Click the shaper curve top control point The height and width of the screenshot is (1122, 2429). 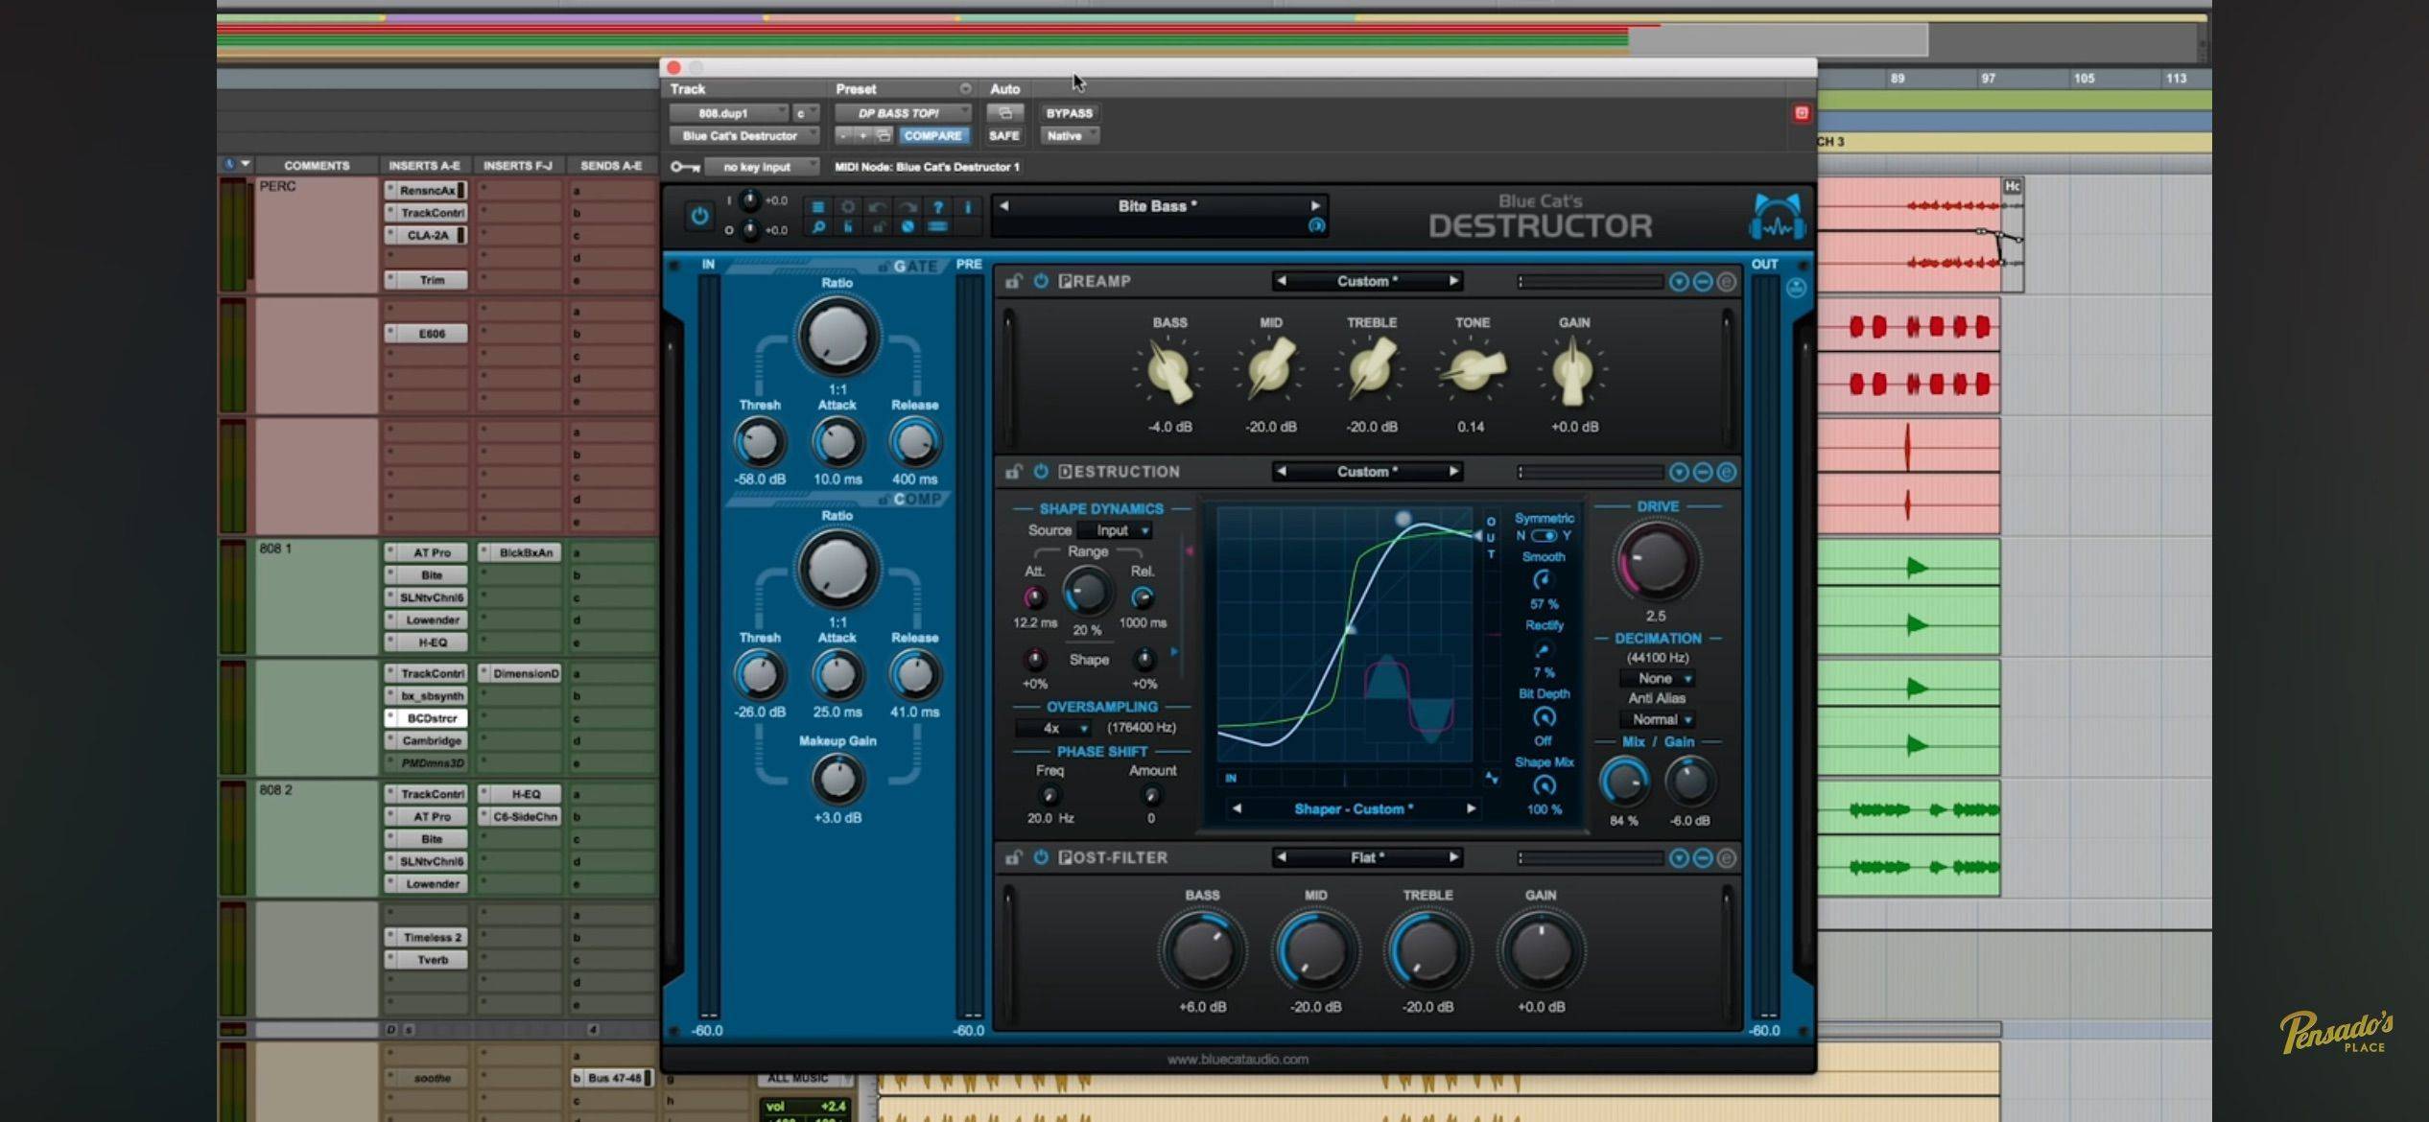click(1403, 519)
